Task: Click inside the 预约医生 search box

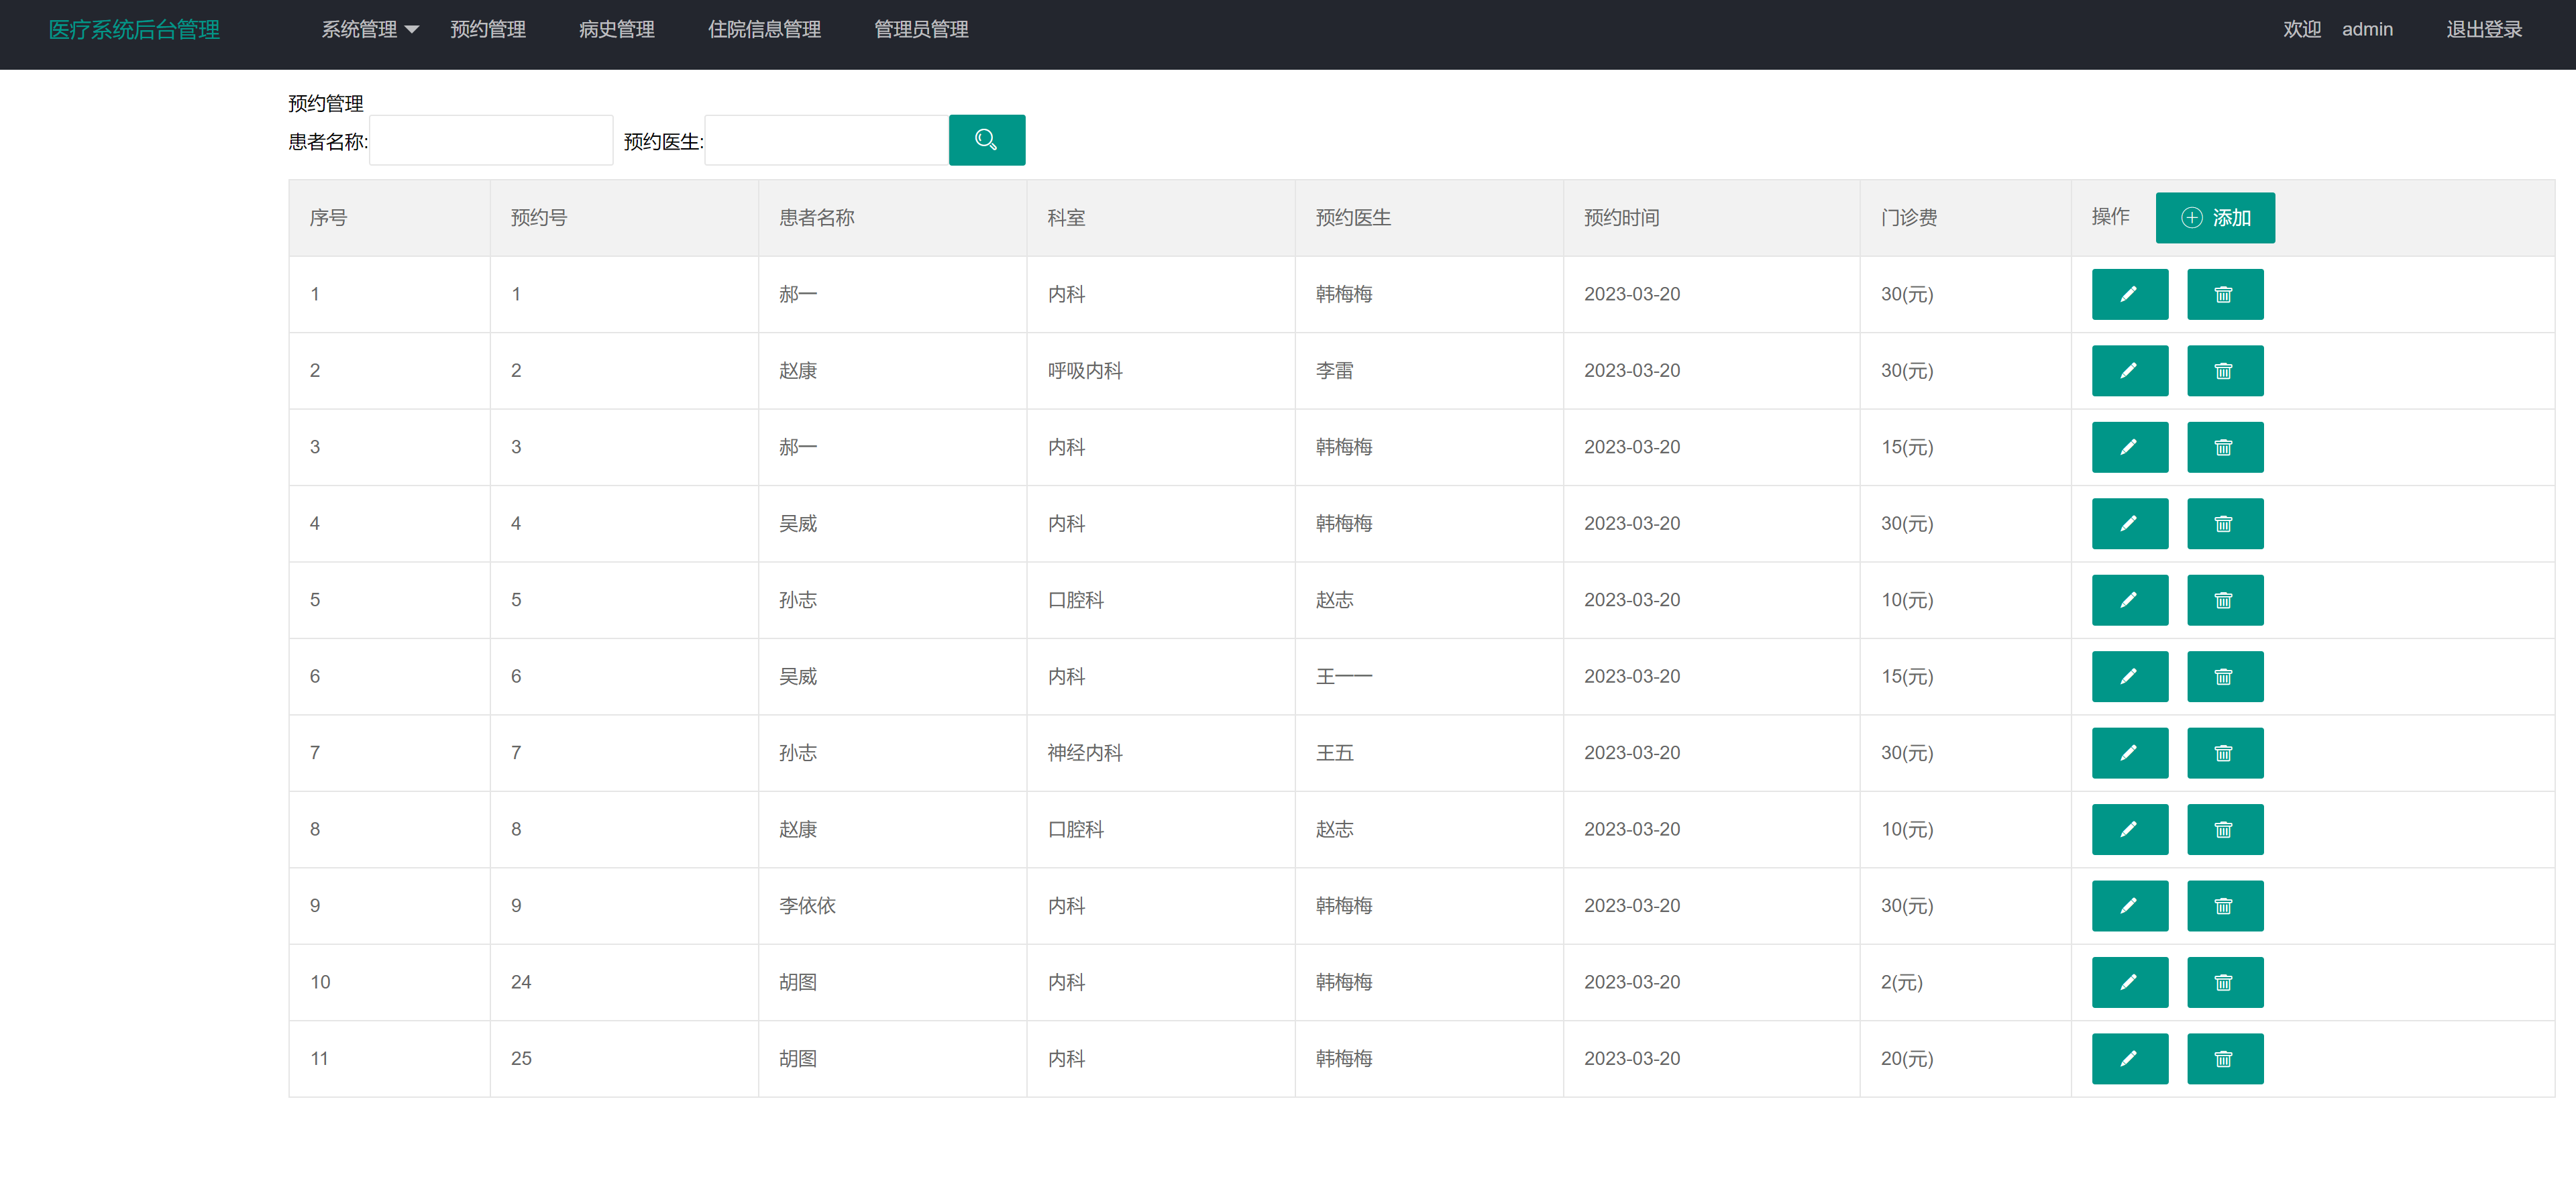Action: [x=825, y=140]
